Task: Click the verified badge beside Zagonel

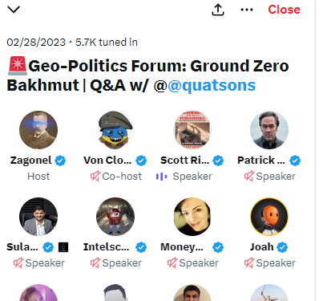Action: (60, 161)
